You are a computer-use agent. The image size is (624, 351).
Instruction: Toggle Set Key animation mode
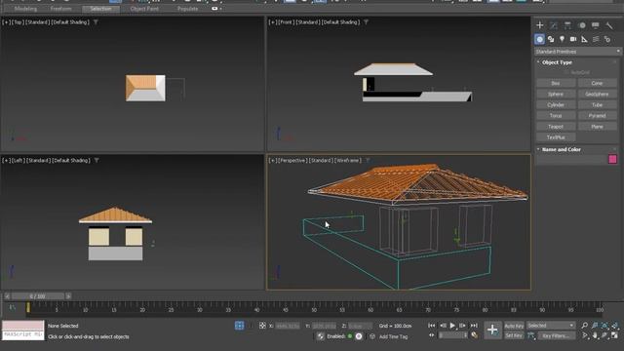coord(514,335)
